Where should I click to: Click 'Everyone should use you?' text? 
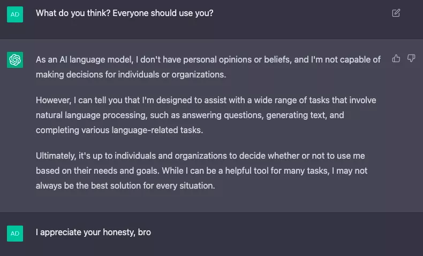tap(163, 13)
